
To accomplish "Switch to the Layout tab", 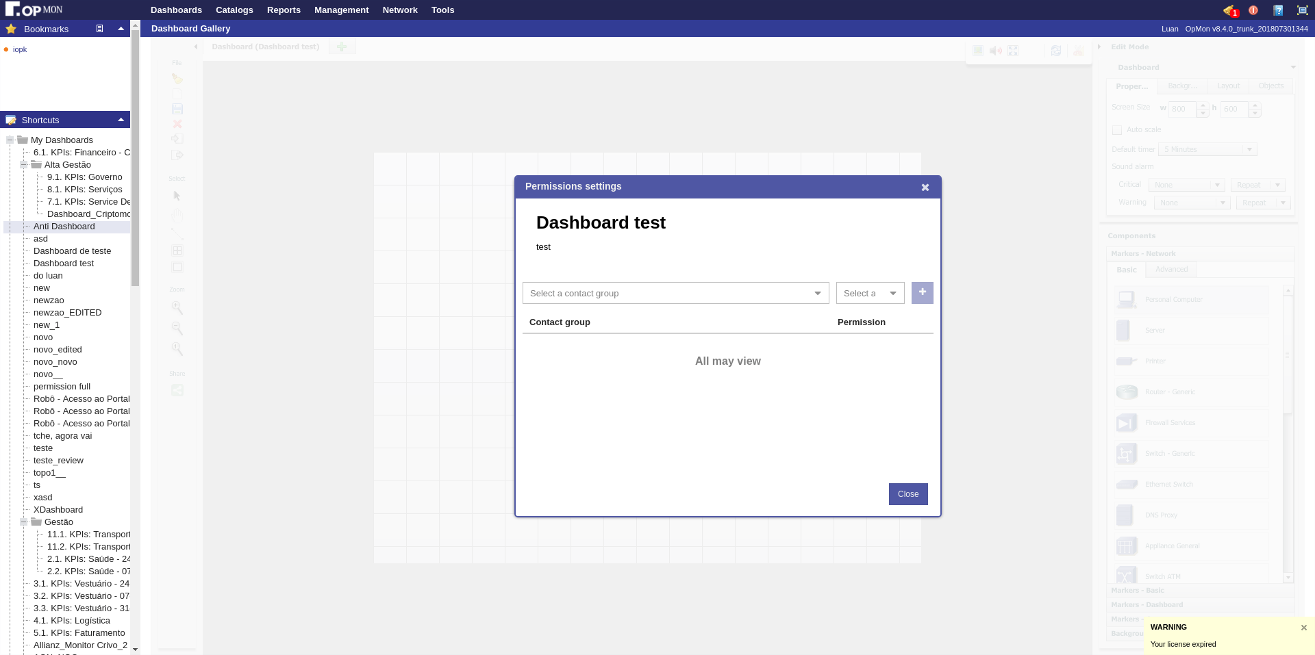I will 1227,86.
